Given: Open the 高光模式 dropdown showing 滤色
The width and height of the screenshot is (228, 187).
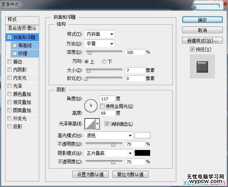Looking at the screenshot, I should (109, 135).
